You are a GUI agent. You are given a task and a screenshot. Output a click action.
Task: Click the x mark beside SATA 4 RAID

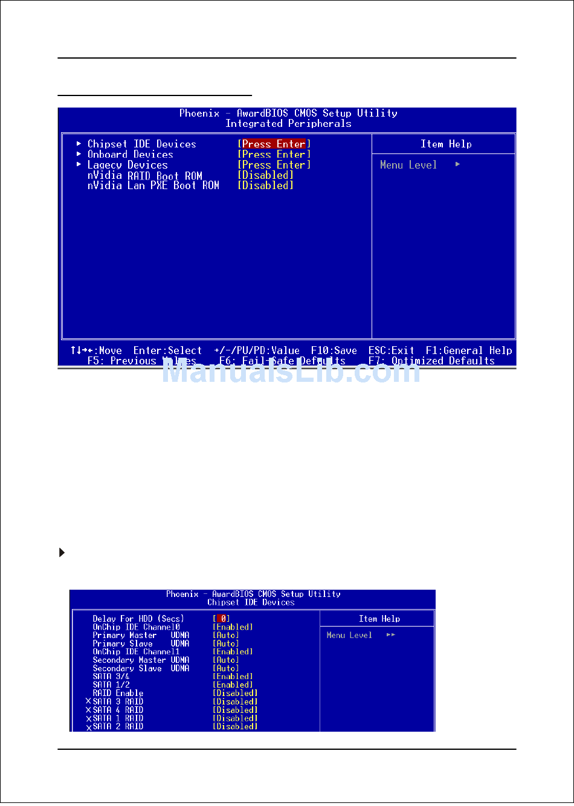[x=88, y=710]
